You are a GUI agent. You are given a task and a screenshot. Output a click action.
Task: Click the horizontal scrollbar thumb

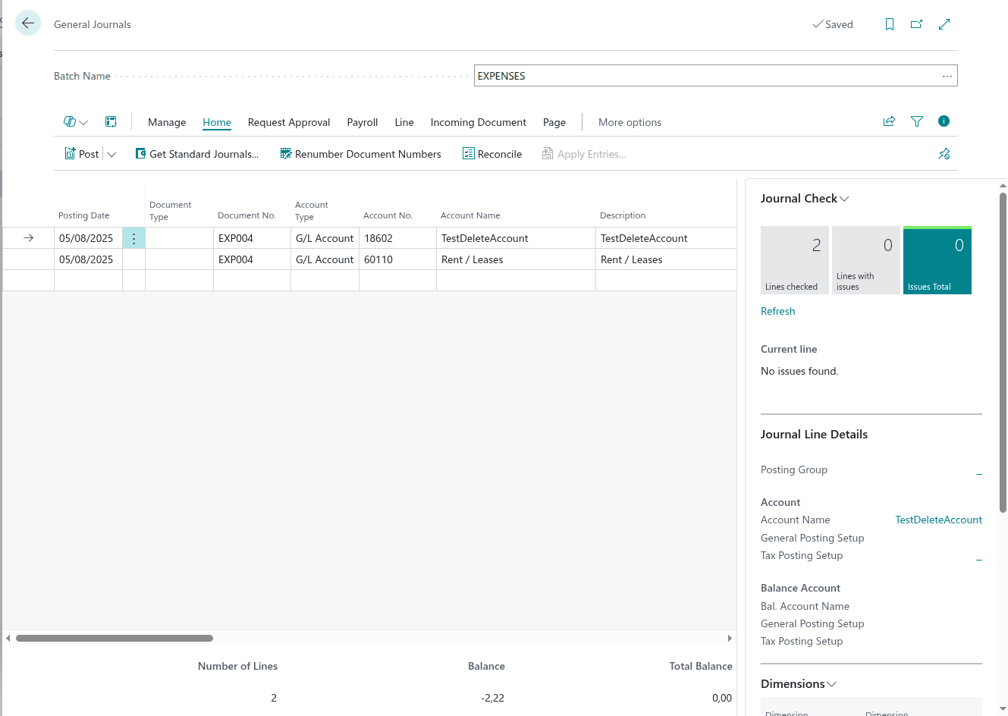(114, 638)
